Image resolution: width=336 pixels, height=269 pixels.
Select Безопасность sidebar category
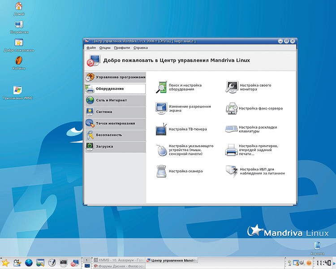[116, 135]
